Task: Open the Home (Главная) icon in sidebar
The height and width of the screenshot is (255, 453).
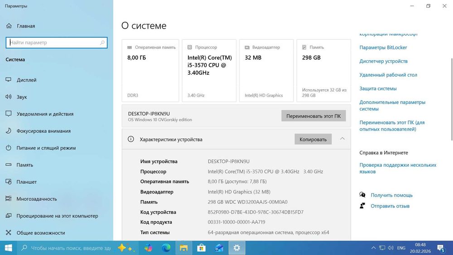Action: (9, 26)
